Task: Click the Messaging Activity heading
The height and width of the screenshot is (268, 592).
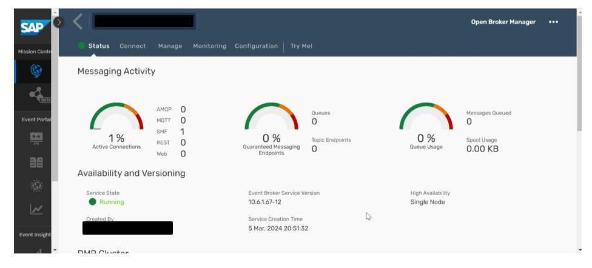Action: click(x=116, y=71)
